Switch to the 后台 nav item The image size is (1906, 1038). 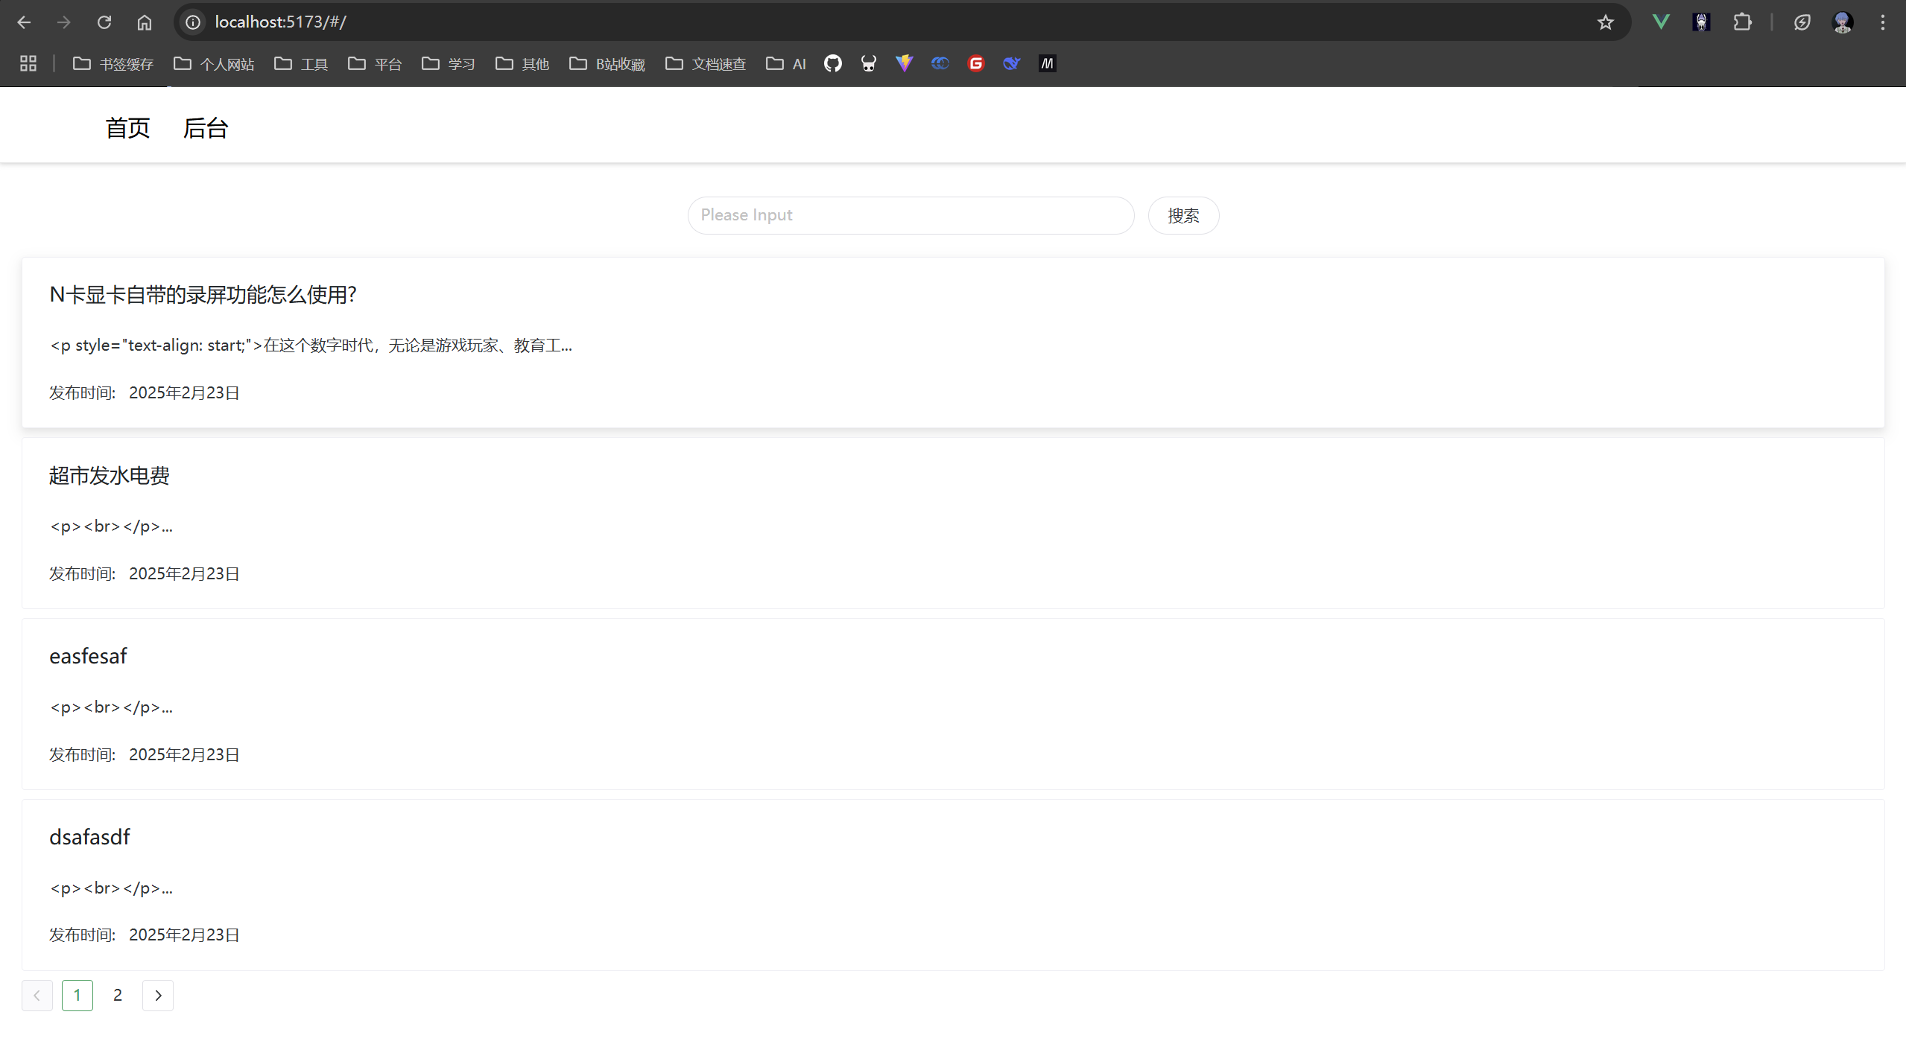(206, 128)
